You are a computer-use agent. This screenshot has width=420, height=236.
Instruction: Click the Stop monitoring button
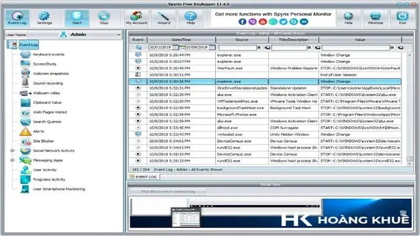[x=104, y=18]
